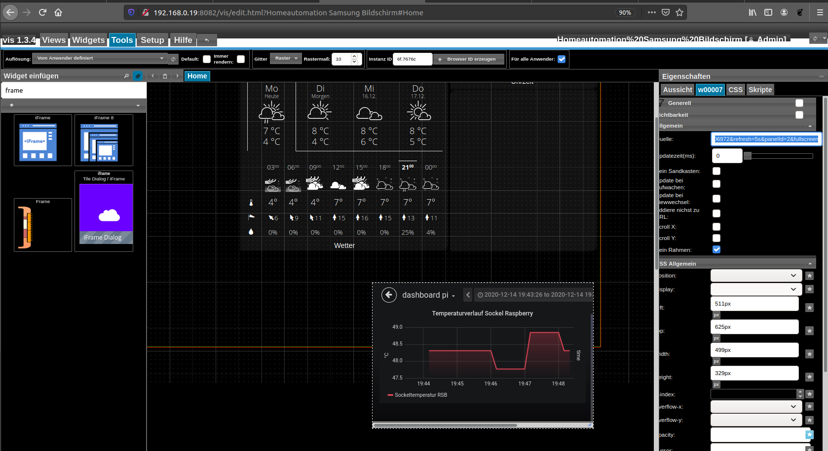
Task: Click the blue tag icon in widget panel
Action: tap(138, 76)
